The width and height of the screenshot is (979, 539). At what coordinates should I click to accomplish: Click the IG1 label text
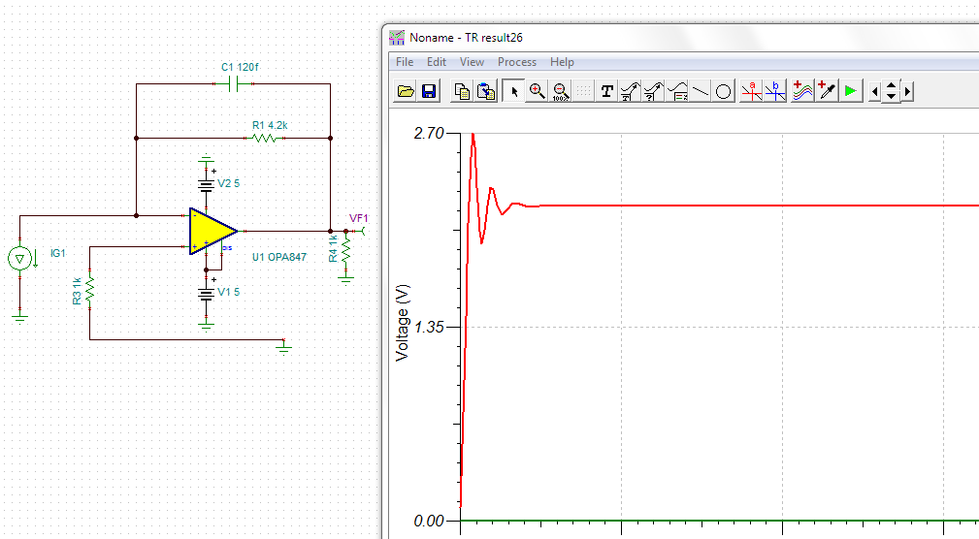pos(57,253)
